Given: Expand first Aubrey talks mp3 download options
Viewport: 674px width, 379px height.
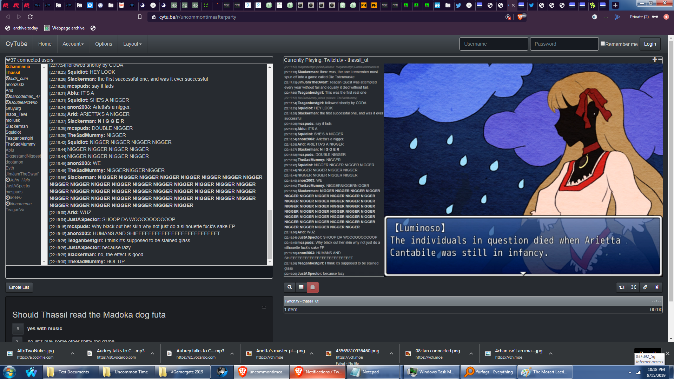Looking at the screenshot, I should 152,354.
